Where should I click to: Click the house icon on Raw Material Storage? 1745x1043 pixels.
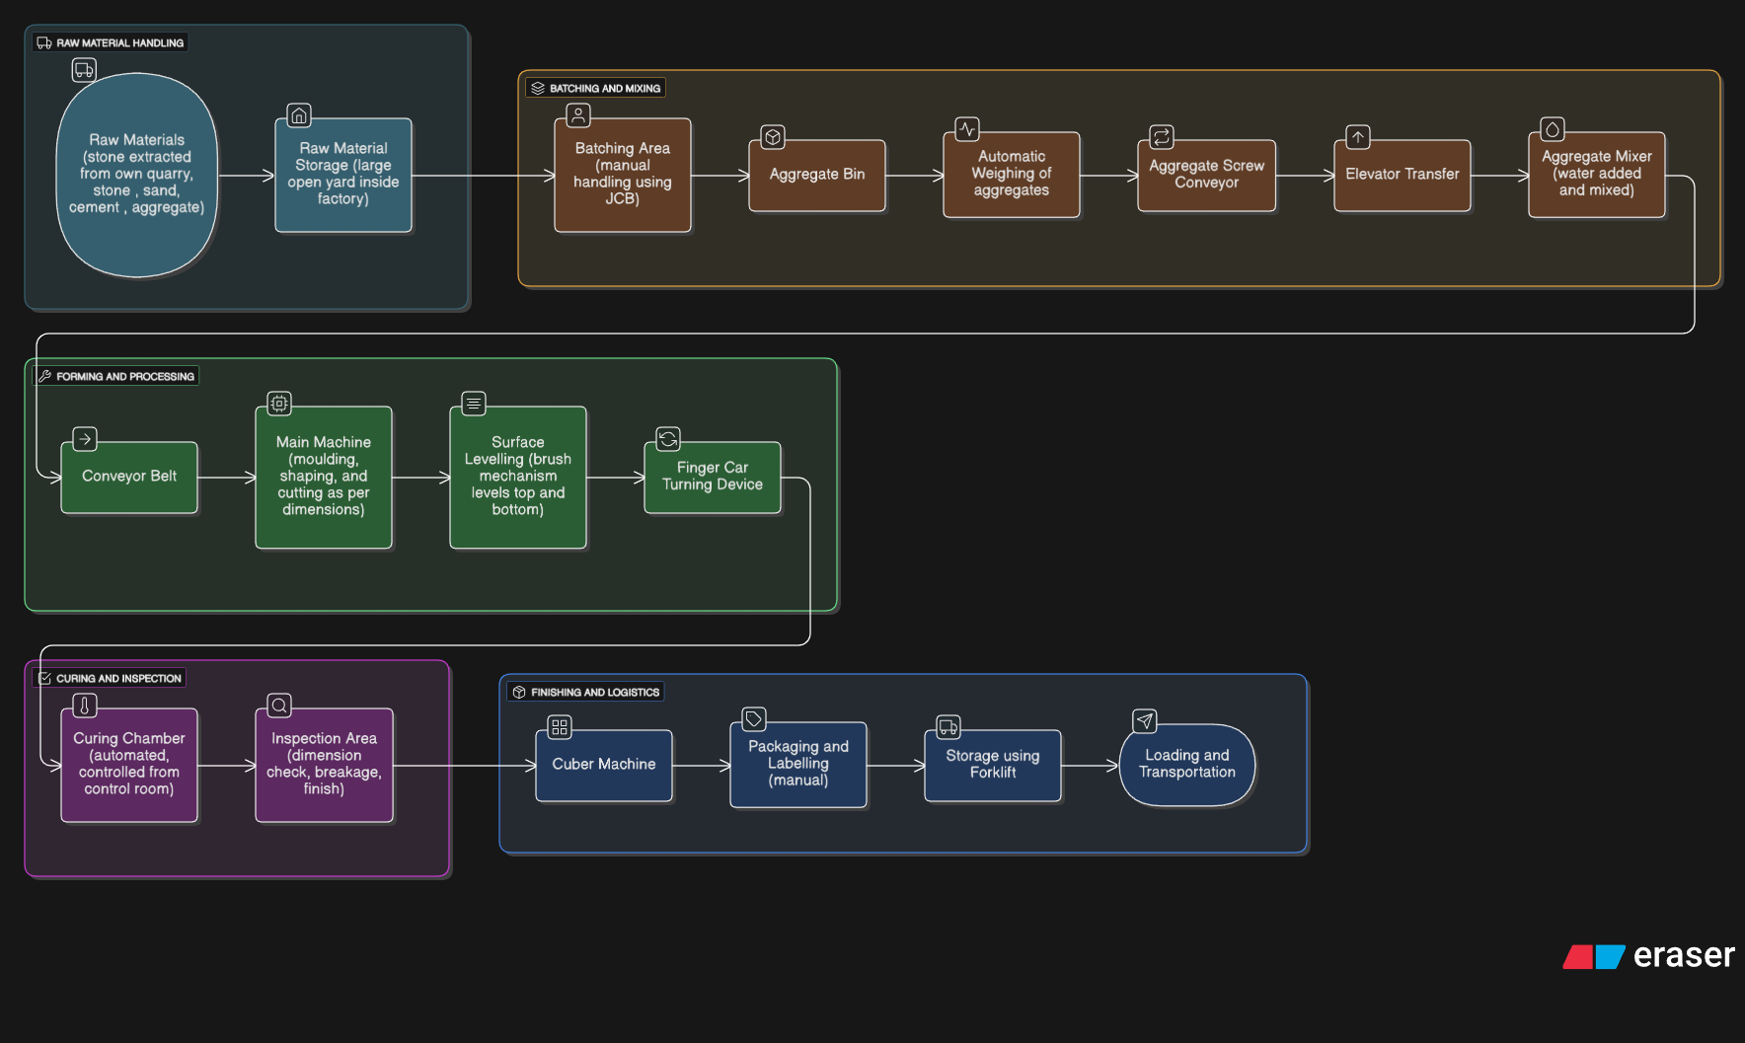[299, 115]
